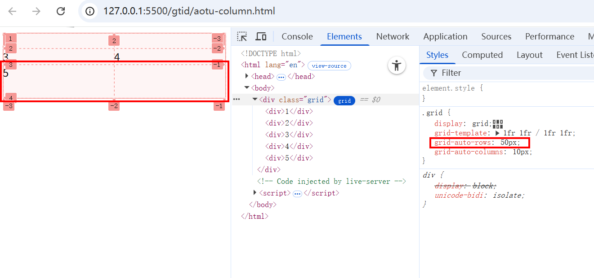Expand the head element node
Screen dimensions: 594x278
[x=247, y=76]
